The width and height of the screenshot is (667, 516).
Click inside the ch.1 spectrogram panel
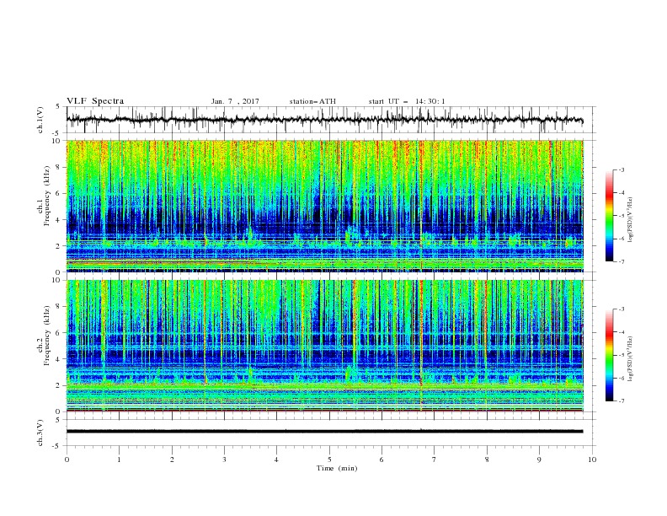tap(325, 206)
